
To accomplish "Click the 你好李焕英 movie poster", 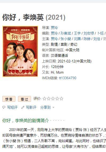I will pos(20,51).
